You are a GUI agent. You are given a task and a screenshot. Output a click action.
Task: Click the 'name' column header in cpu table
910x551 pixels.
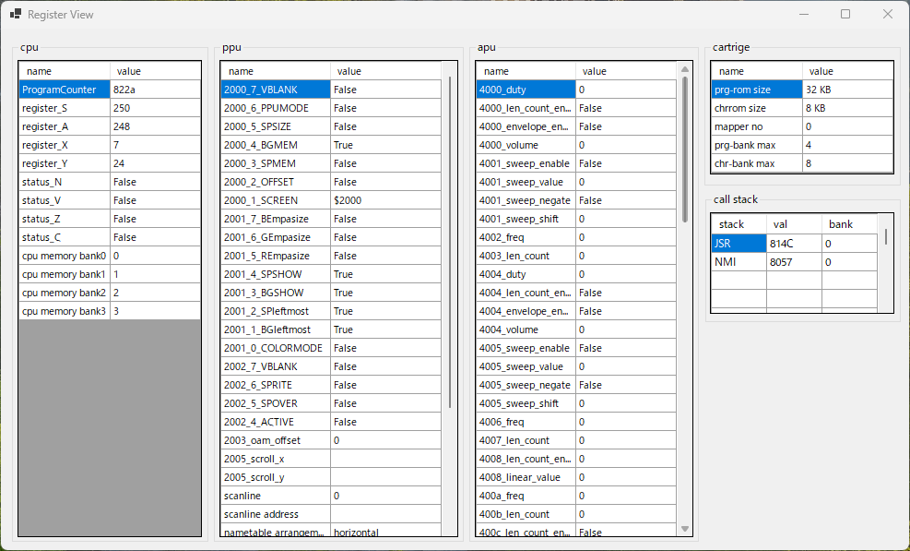click(x=65, y=71)
